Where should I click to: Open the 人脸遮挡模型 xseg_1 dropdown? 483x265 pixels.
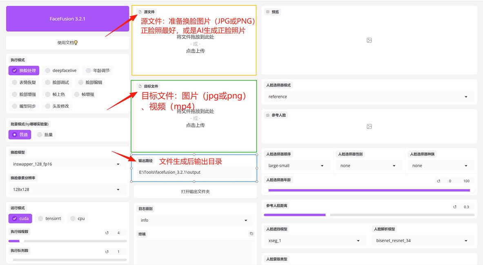[315, 241]
